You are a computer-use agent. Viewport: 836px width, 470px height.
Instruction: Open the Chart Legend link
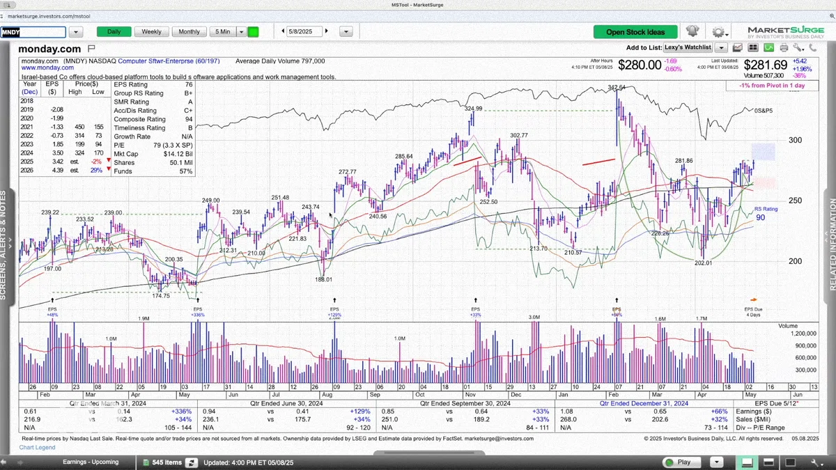tap(36, 447)
